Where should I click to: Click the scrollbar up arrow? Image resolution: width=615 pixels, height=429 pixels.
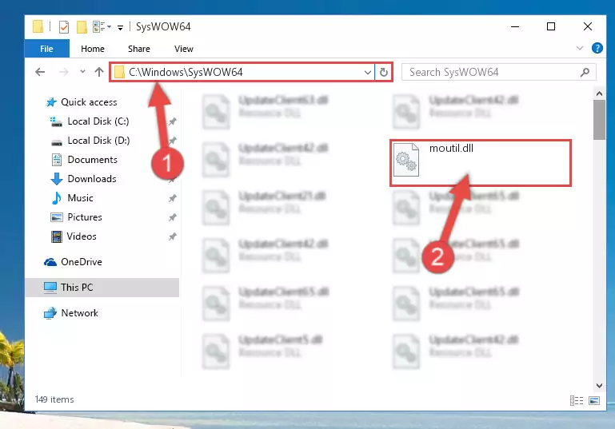(599, 93)
